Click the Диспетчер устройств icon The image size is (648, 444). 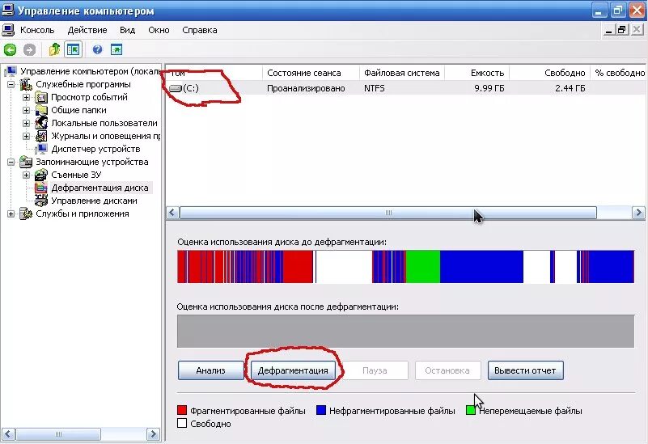point(41,149)
